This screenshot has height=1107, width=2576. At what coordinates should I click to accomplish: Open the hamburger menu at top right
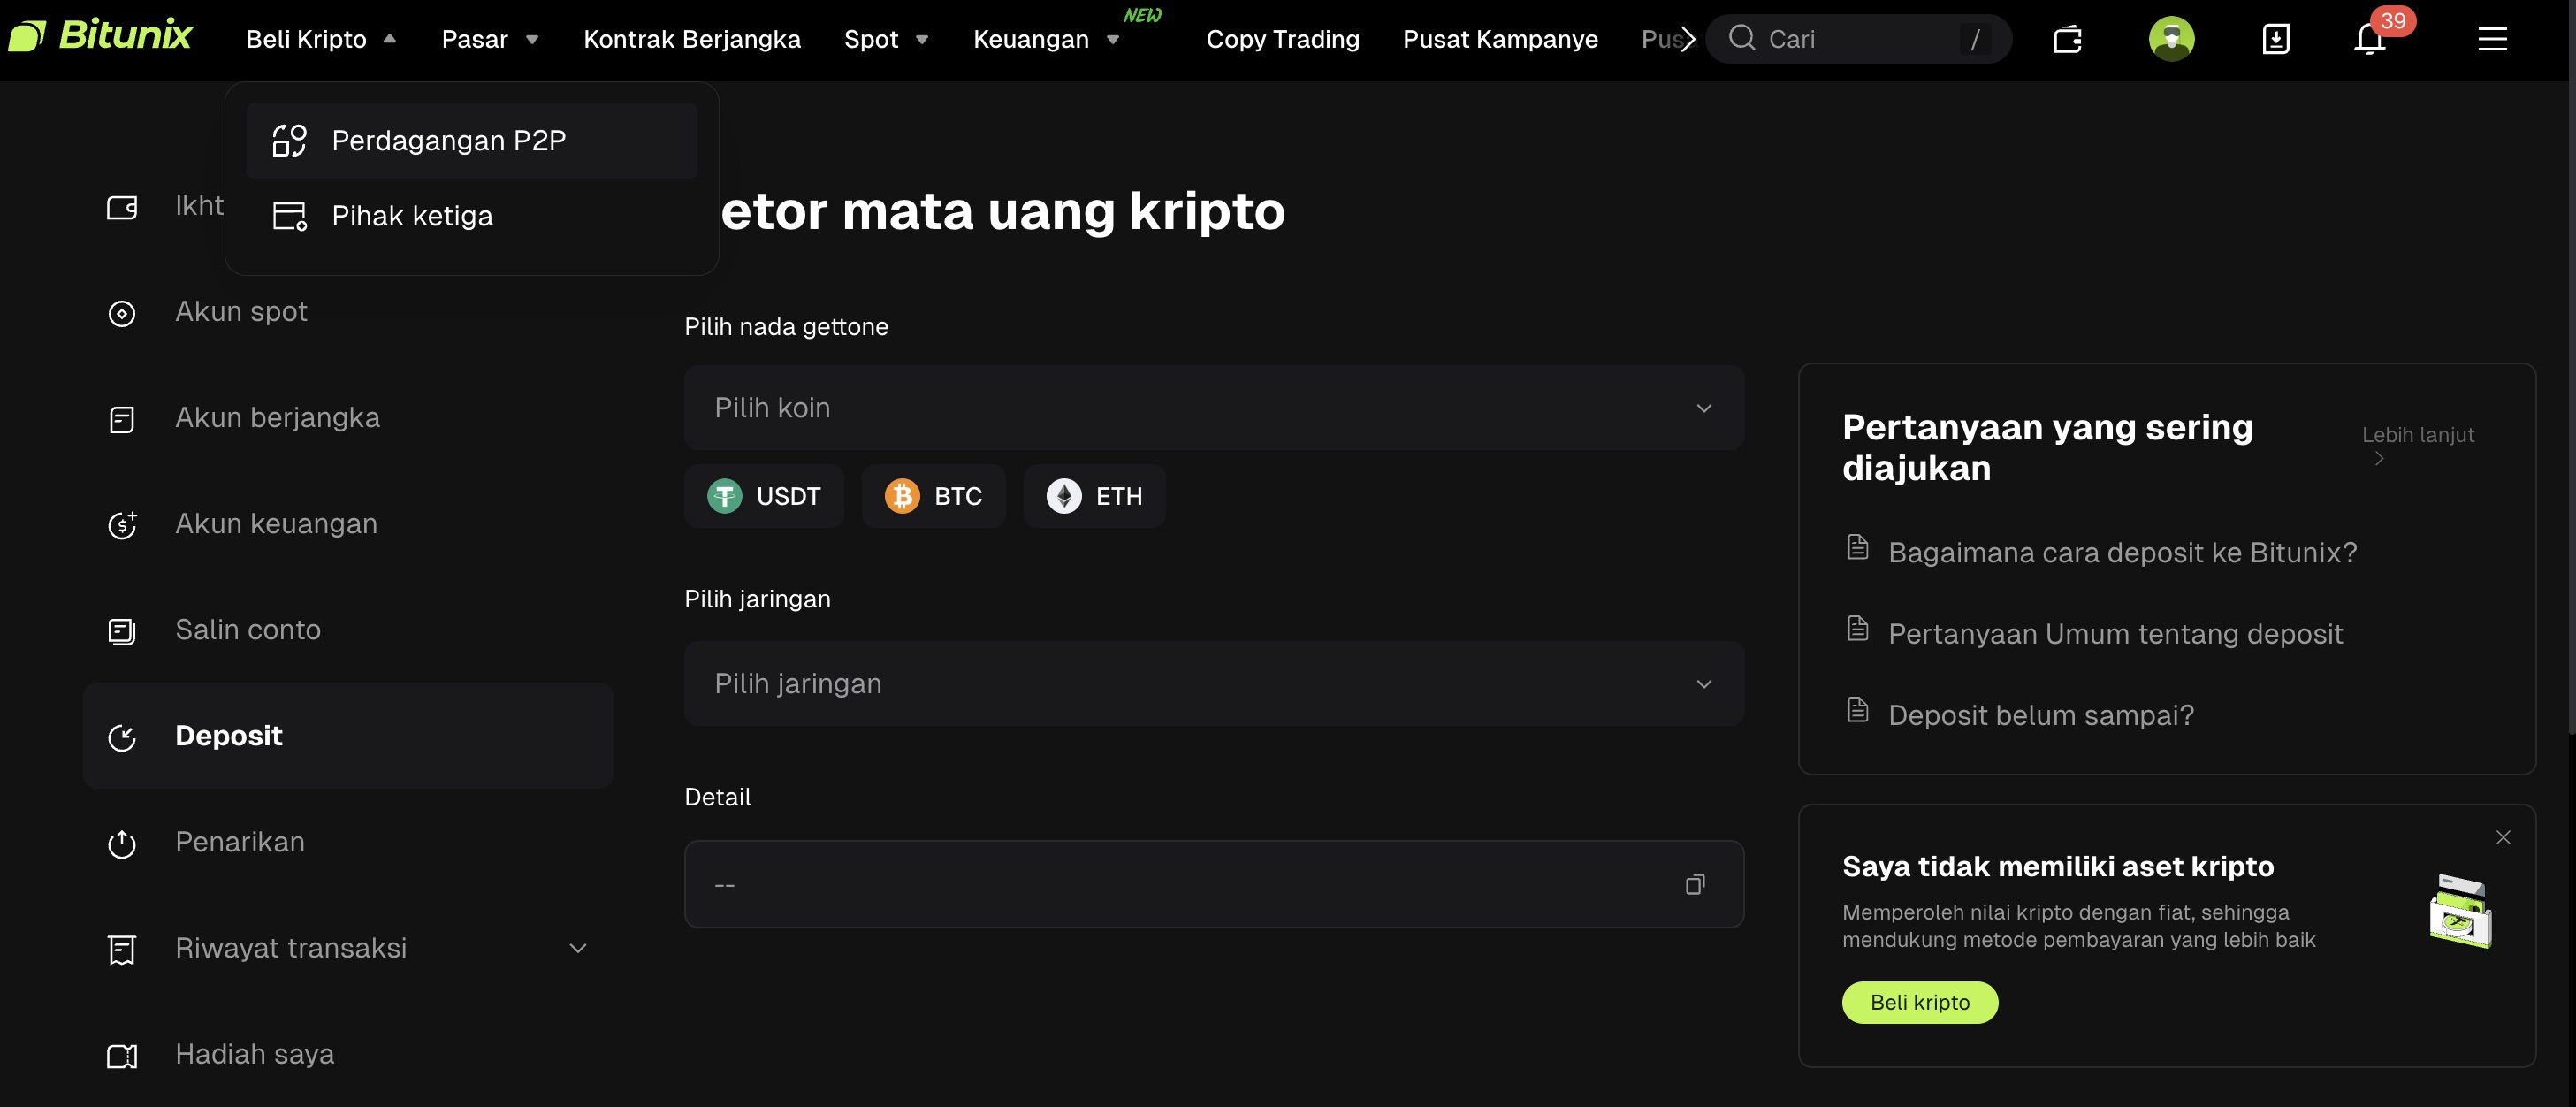tap(2492, 39)
